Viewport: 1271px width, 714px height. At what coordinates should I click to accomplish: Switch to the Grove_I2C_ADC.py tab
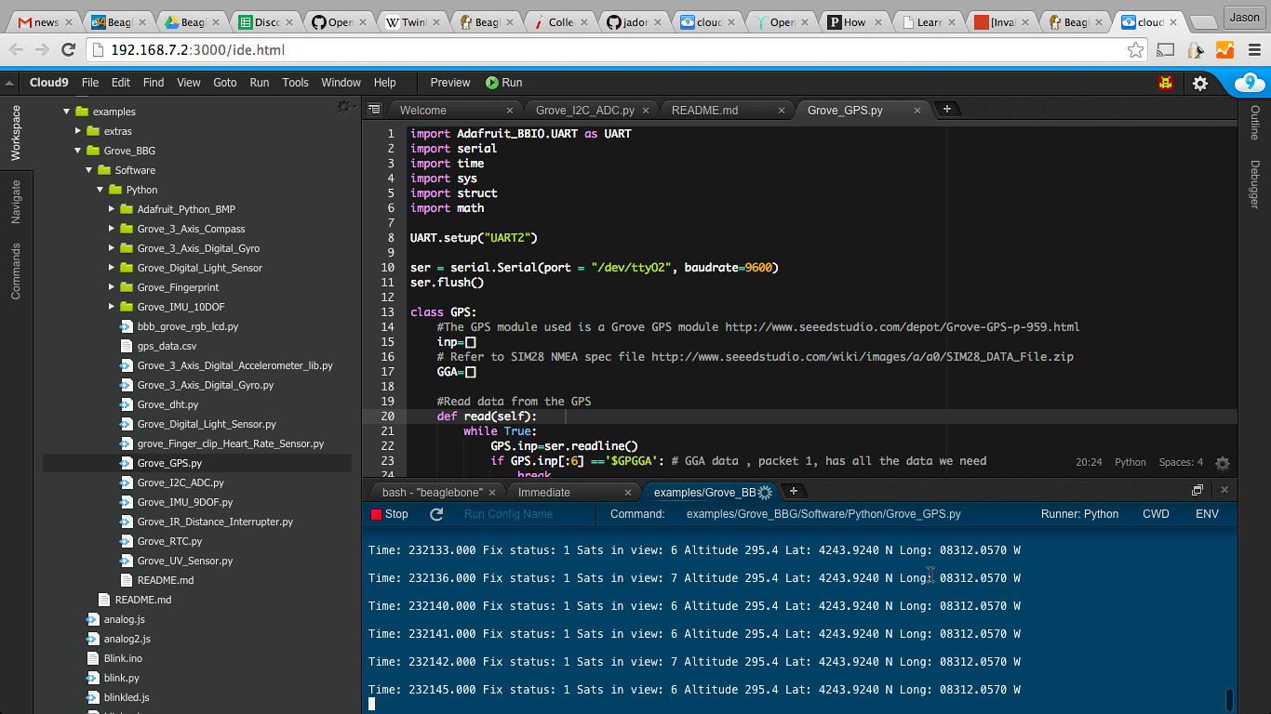click(x=585, y=110)
